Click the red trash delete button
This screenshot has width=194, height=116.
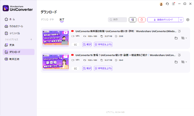point(142,20)
